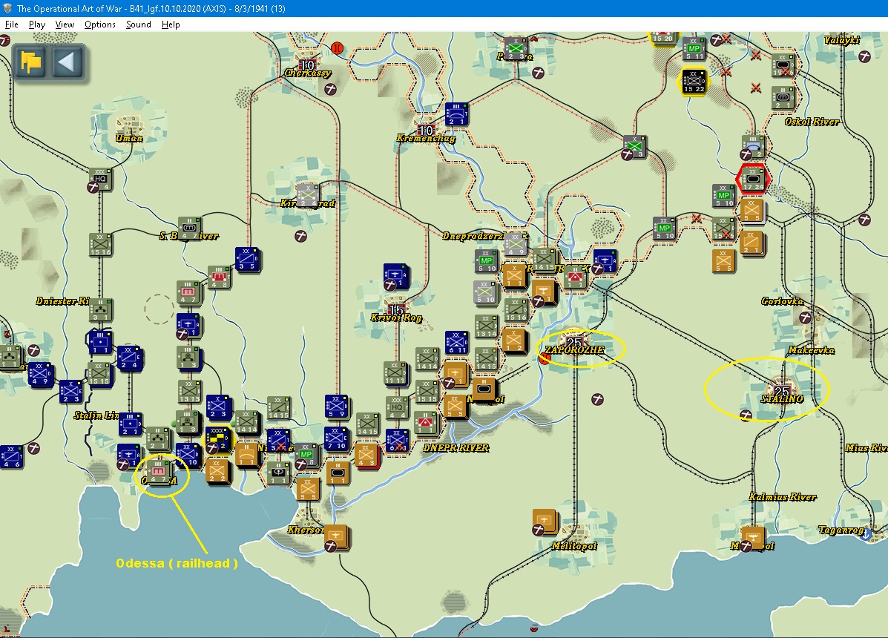This screenshot has width=888, height=638.
Task: Click the Krivoi Rog 15-point objective hex
Action: 396,309
